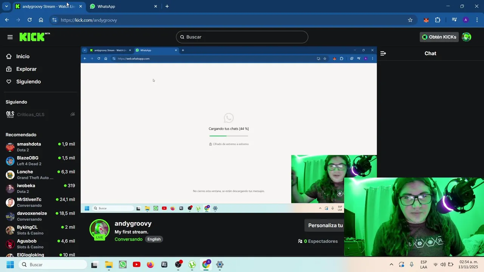484x272 pixels.
Task: Click the English language tag
Action: [x=154, y=239]
